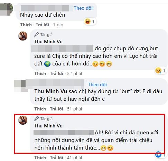The height and width of the screenshot is (161, 168).
Task: Open Thu Minh Vu name in highlighted reply
Action: coord(48,126)
